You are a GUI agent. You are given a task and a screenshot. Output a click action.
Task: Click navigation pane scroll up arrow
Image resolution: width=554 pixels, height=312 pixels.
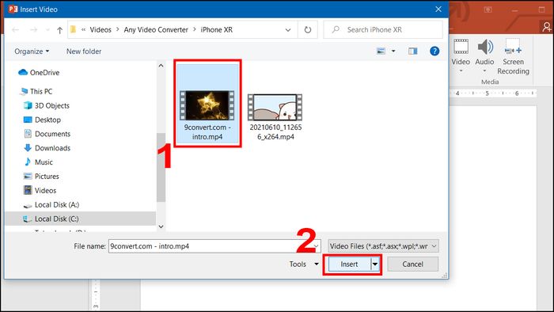[x=161, y=66]
